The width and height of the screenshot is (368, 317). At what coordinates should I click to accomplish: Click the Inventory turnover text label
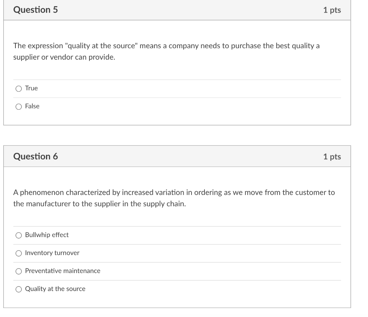pyautogui.click(x=52, y=253)
